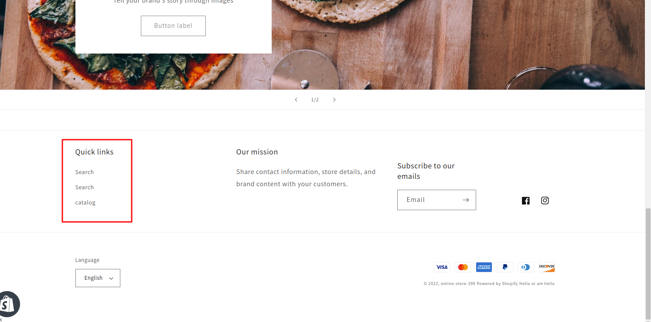Focus the Email subscription field
This screenshot has width=651, height=322.
(436, 200)
